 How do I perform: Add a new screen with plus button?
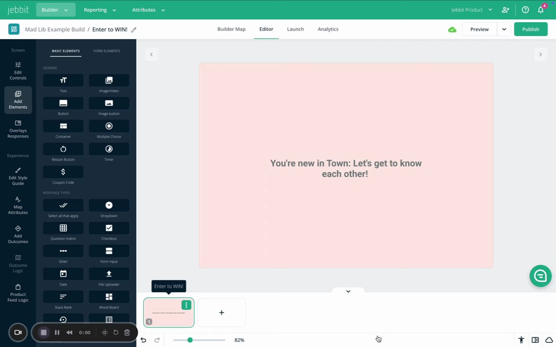222,313
